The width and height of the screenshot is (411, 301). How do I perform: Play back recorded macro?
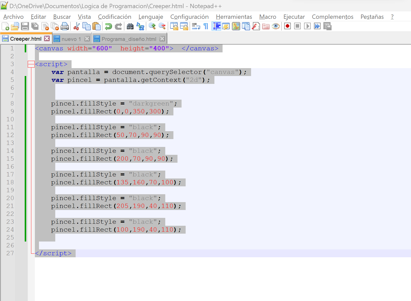click(x=307, y=26)
